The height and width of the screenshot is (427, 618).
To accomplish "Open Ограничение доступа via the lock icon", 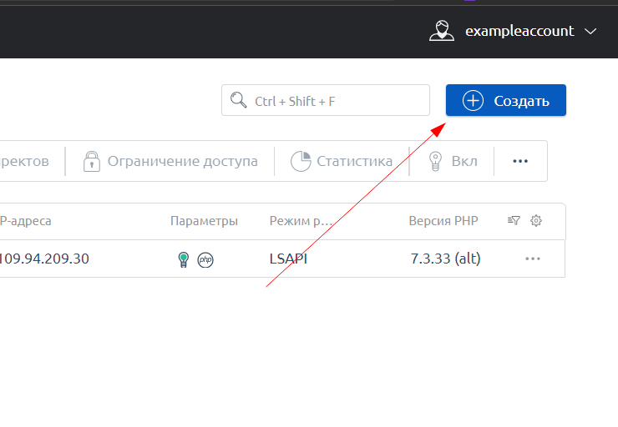I will click(x=92, y=161).
